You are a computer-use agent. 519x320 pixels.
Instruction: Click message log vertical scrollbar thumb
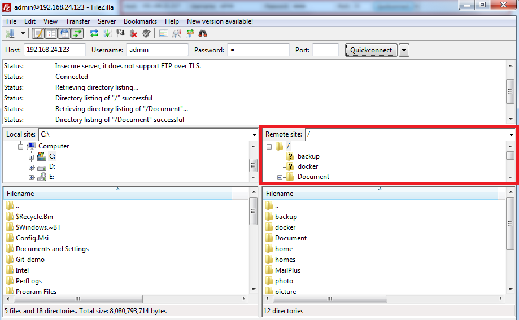[x=511, y=91]
